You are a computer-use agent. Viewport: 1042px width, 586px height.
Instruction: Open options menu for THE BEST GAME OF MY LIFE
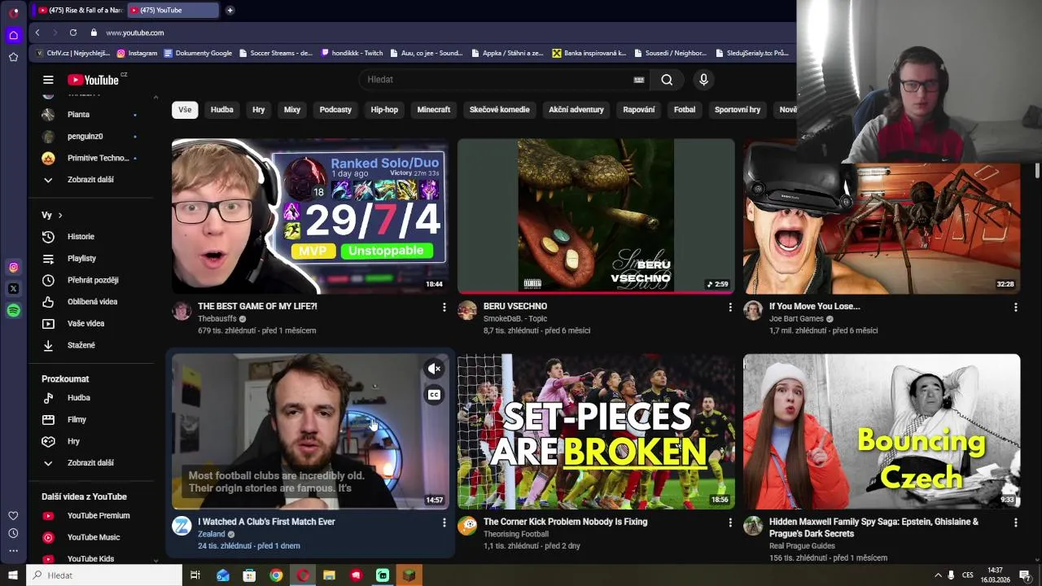(x=444, y=307)
